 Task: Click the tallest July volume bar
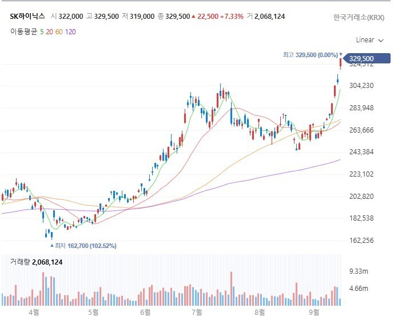tap(231, 289)
